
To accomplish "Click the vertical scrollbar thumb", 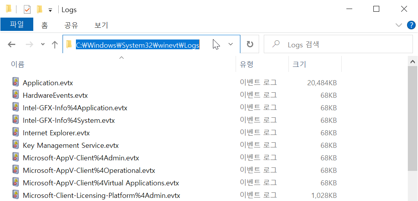I will click(413, 118).
